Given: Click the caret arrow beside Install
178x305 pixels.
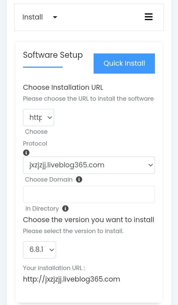Looking at the screenshot, I should [x=55, y=17].
